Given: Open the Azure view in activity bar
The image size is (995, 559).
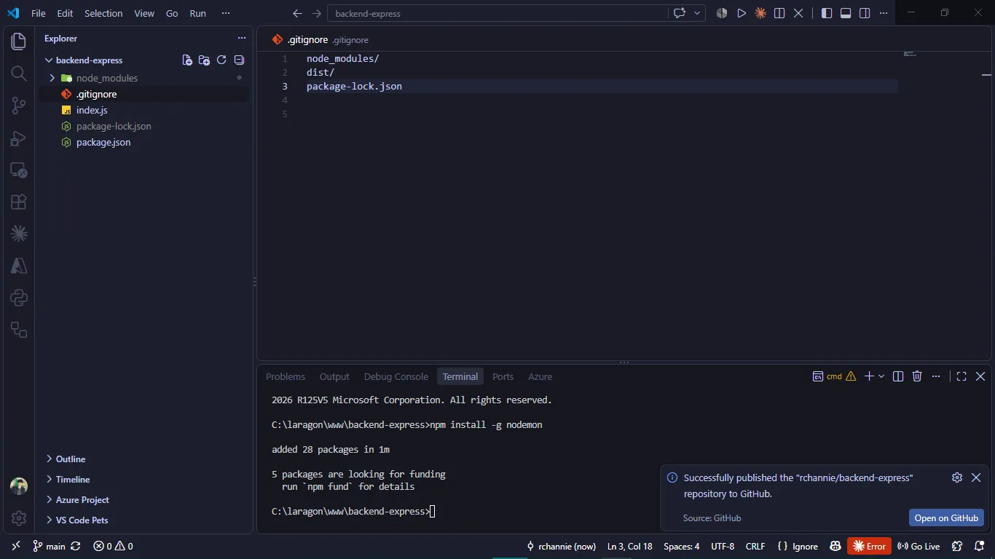Looking at the screenshot, I should tap(19, 266).
